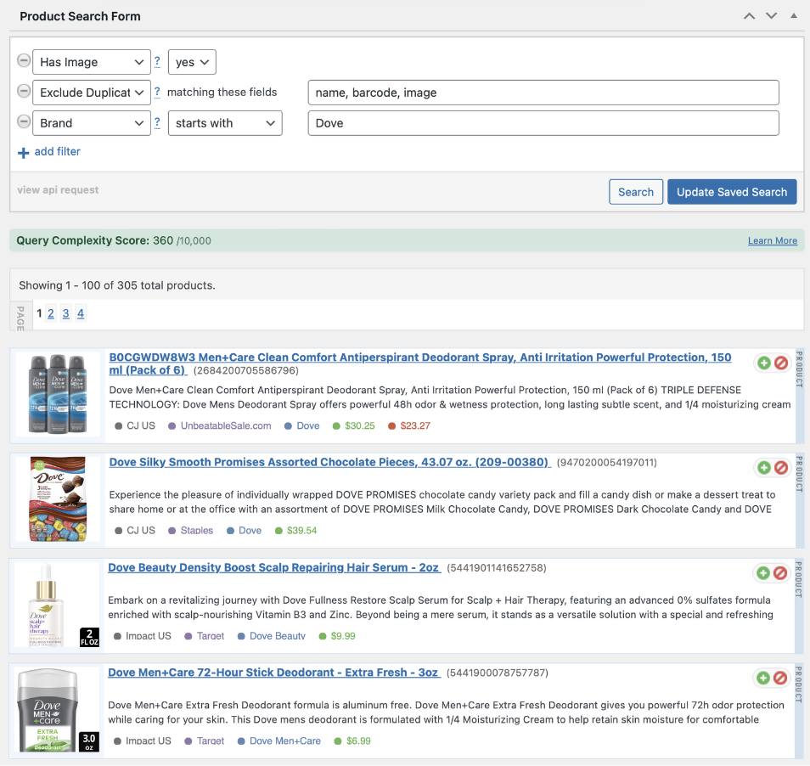Open the 'starts with' operator dropdown
810x766 pixels.
225,123
